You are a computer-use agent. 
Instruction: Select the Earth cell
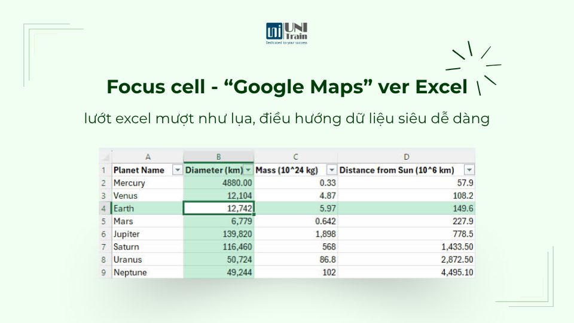coord(148,208)
